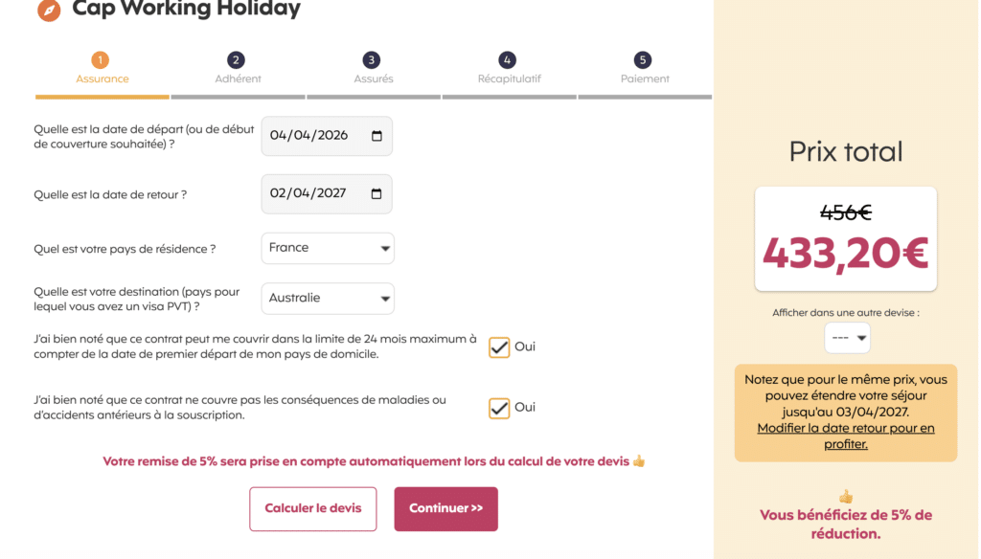Expand the destination Australie dropdown
981x559 pixels.
pyautogui.click(x=328, y=299)
